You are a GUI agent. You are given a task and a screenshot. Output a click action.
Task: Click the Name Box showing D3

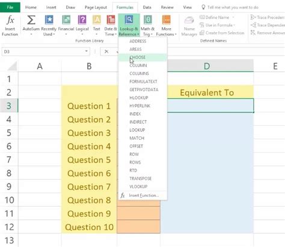(x=43, y=52)
